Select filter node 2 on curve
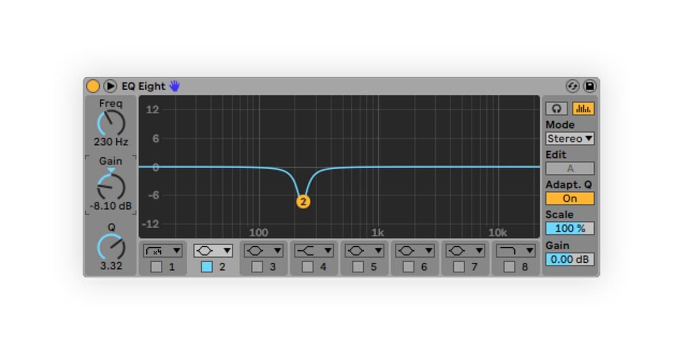Viewport: 681px width, 355px height. pyautogui.click(x=303, y=202)
